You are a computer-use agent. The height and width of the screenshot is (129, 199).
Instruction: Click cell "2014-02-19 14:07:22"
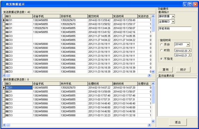(x=100, y=88)
